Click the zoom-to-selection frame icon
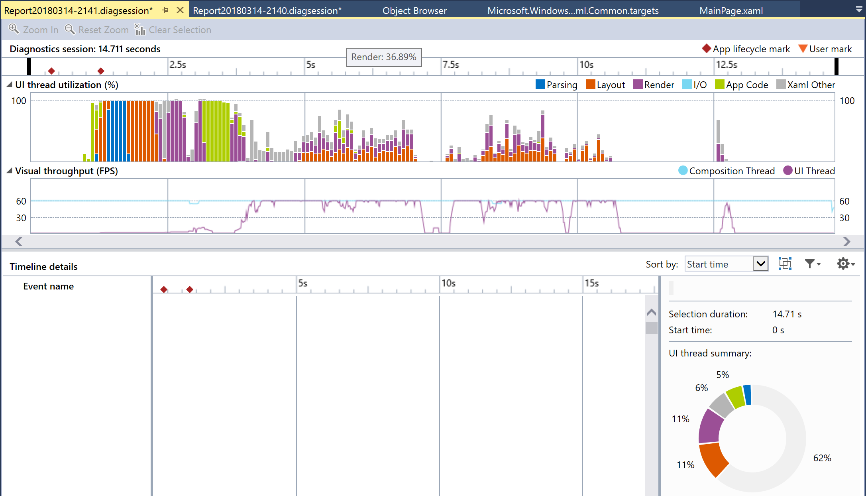 tap(785, 264)
